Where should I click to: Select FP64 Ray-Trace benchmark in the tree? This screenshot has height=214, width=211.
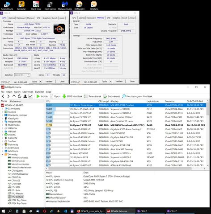[19, 203]
